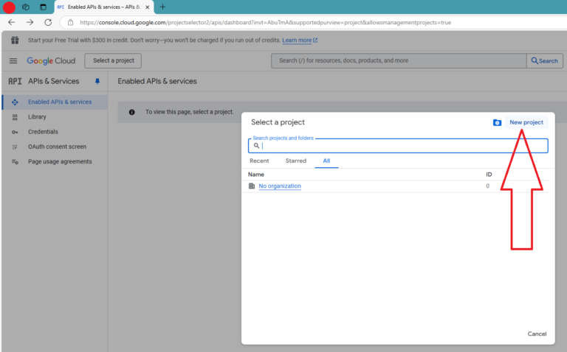Screen dimensions: 567x352
Task: Open the hamburger navigation menu
Action: [x=13, y=61]
